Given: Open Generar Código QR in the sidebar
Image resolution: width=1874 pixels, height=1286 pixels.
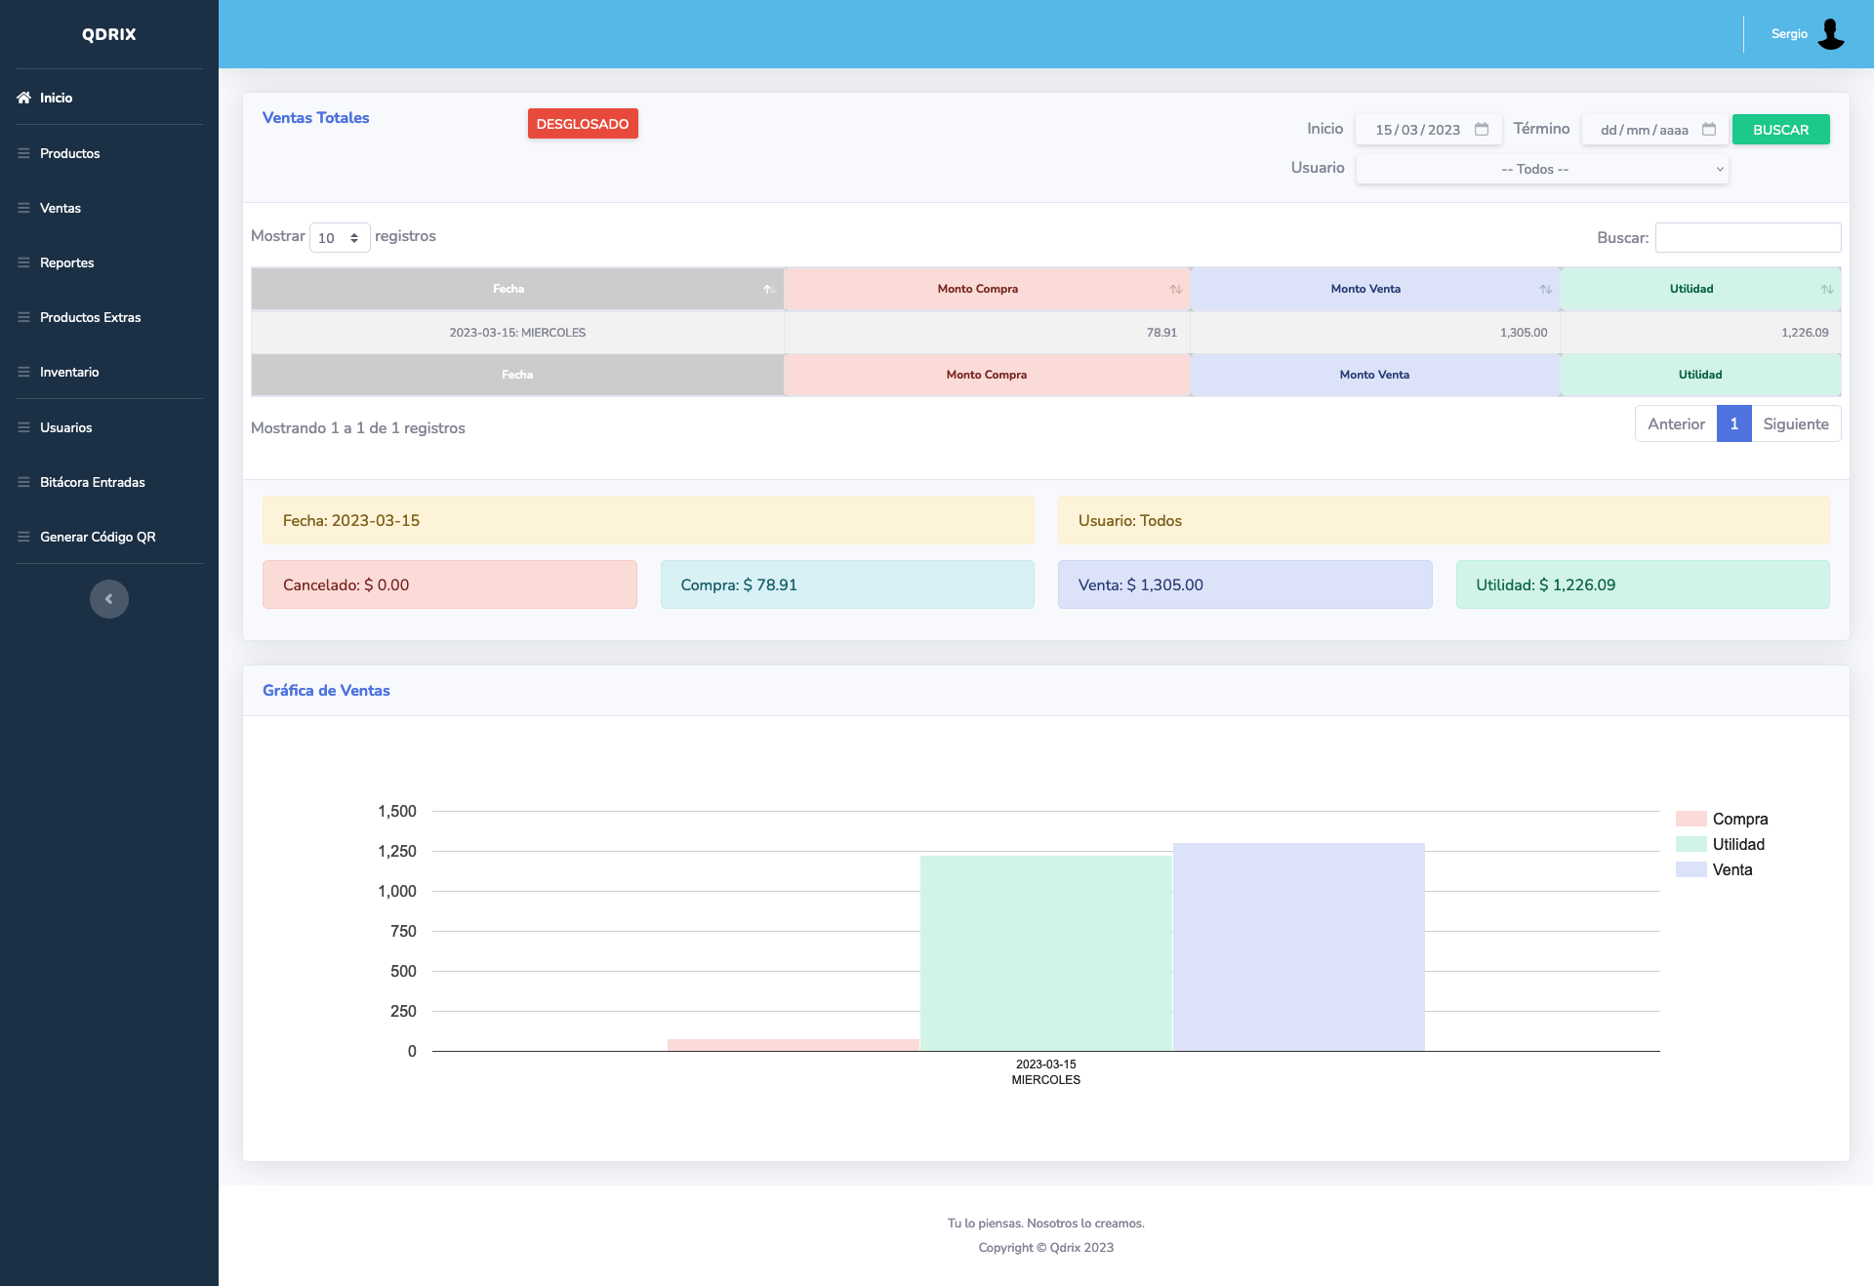Looking at the screenshot, I should pos(98,537).
